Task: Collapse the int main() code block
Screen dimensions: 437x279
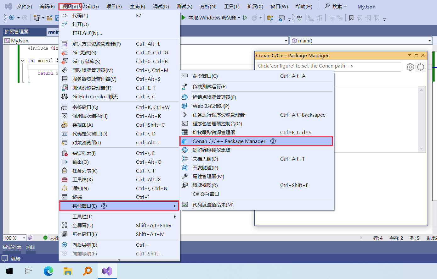Action: click(22, 61)
